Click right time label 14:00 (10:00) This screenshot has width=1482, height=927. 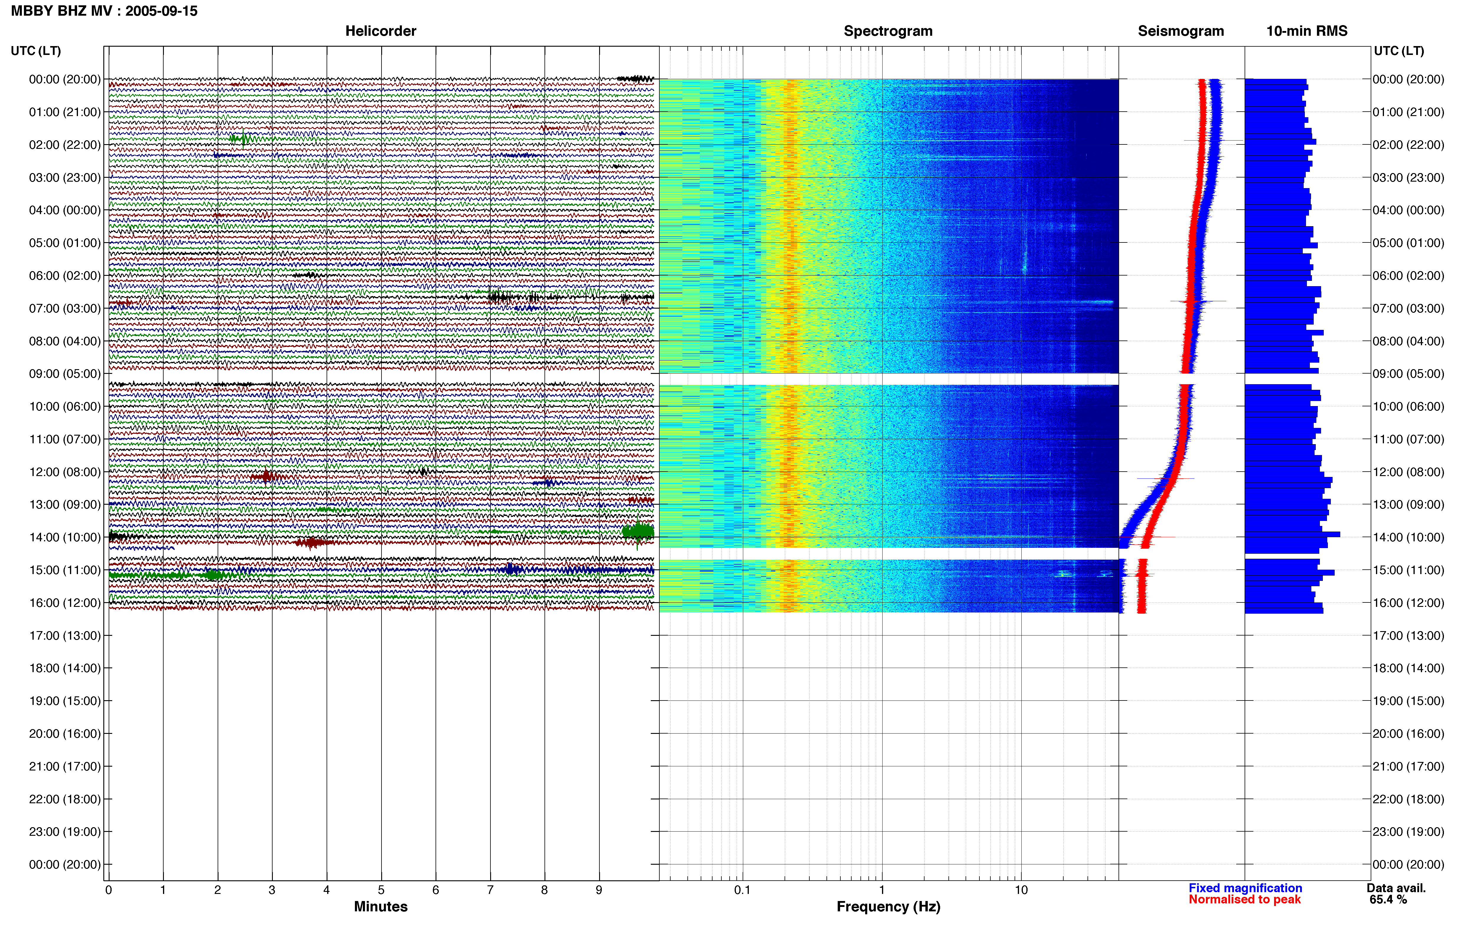(x=1408, y=537)
